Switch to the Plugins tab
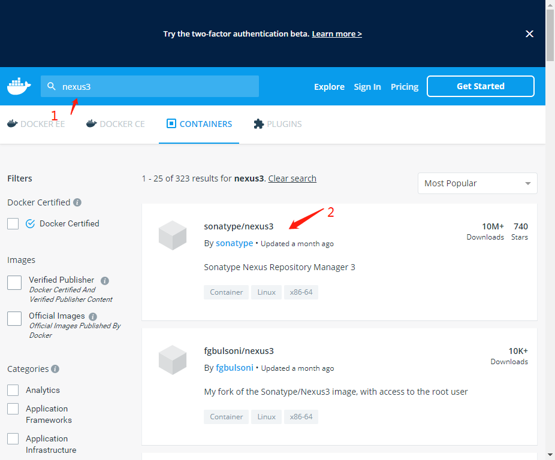Screen dimensions: 555x460 click(x=277, y=124)
